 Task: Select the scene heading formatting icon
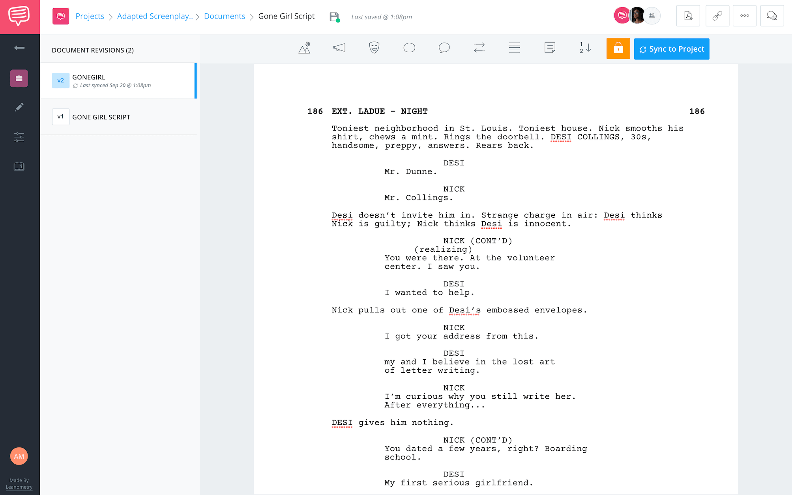click(x=304, y=48)
